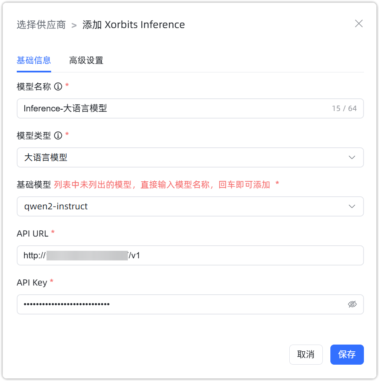379x381 pixels.
Task: Click info icon beside 模型名称 label
Action: 58,87
